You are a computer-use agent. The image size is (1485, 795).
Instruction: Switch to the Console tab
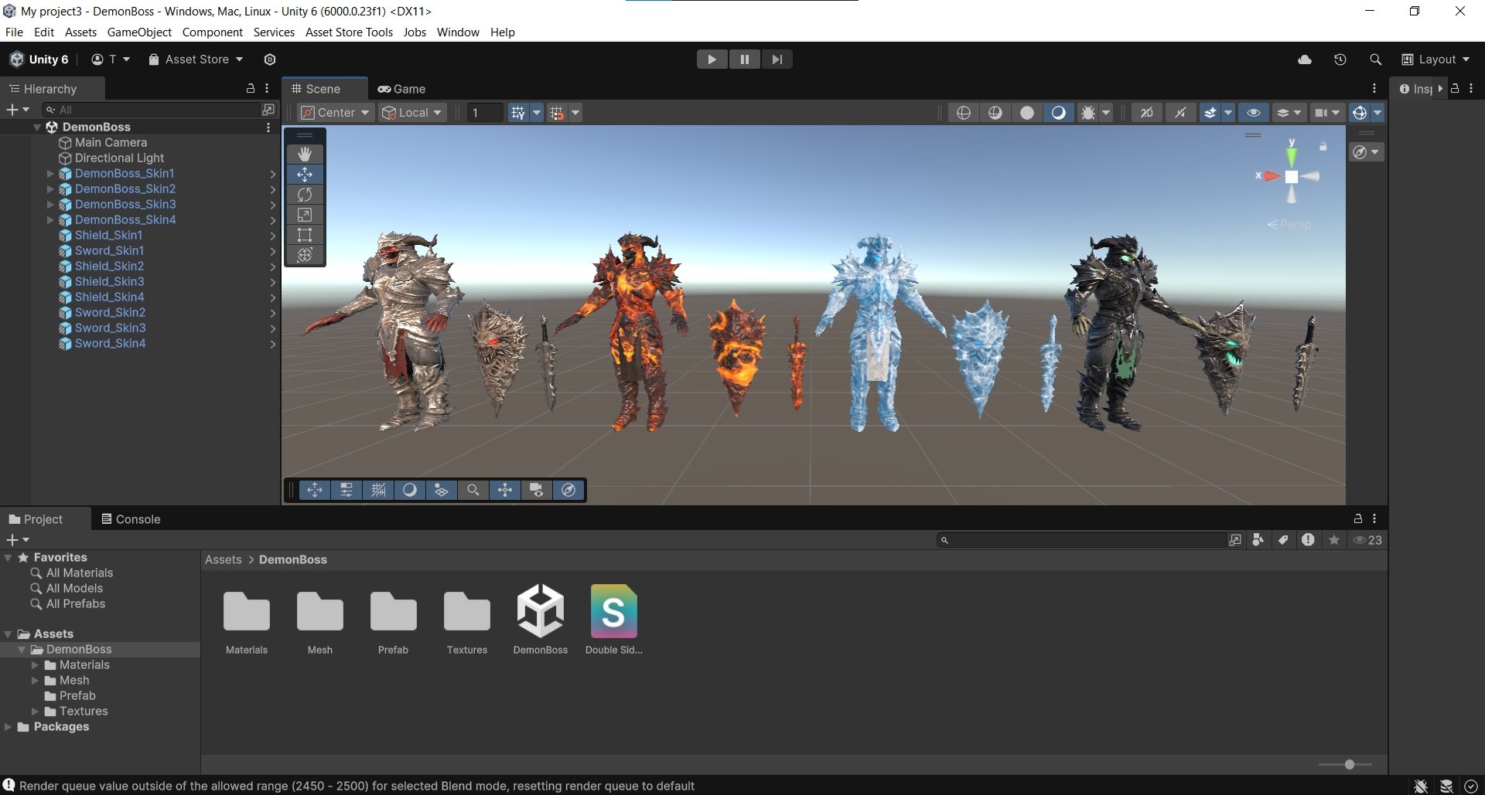click(x=131, y=519)
